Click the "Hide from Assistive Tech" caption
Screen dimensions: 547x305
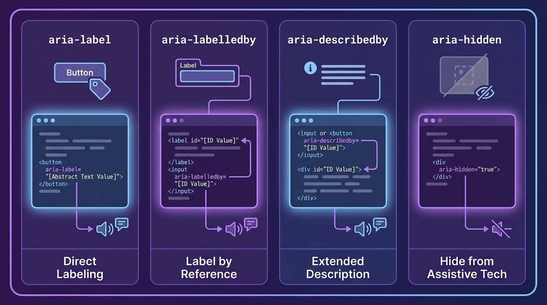point(467,267)
